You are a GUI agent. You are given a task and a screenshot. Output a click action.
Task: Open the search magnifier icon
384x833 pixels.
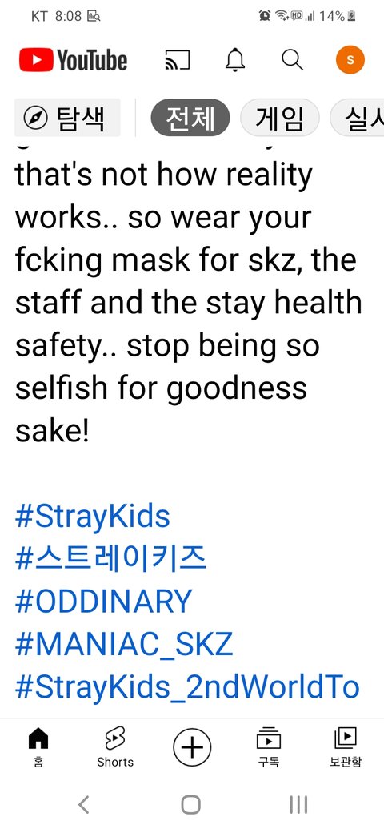point(292,59)
